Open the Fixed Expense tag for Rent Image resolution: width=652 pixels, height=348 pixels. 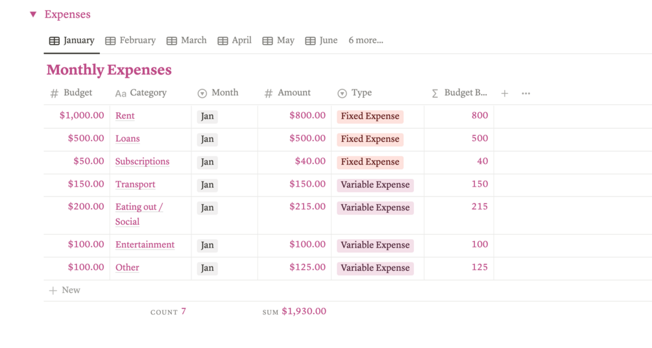(370, 117)
